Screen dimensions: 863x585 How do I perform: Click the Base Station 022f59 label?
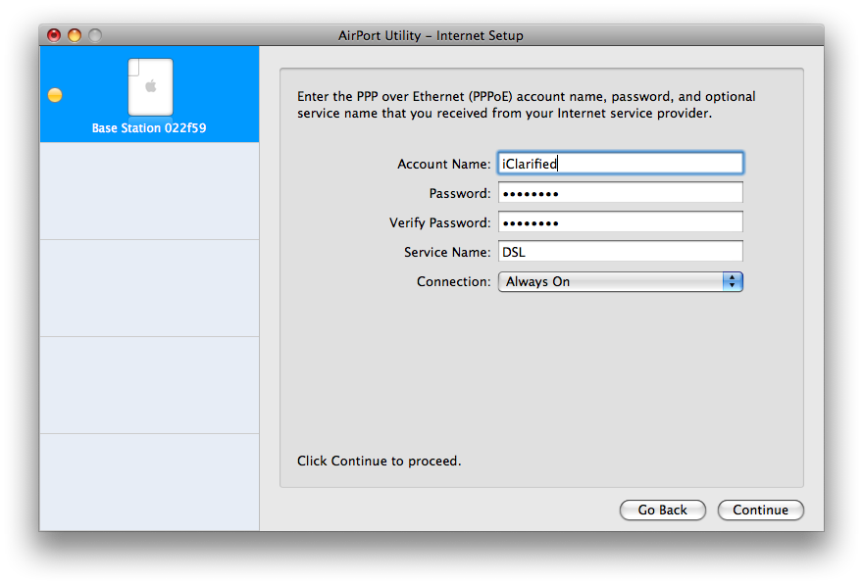coord(149,128)
